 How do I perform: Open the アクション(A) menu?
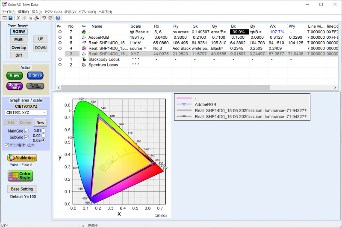coord(53,12)
